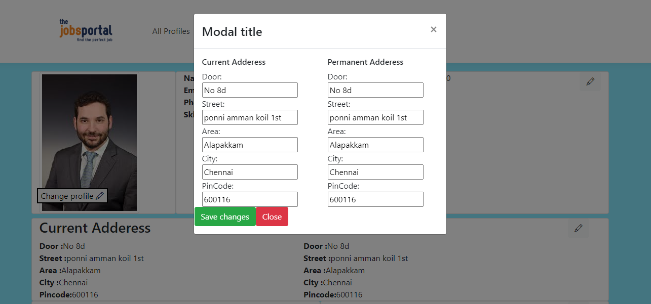Click the Change profile button
This screenshot has height=304, width=651.
(72, 196)
